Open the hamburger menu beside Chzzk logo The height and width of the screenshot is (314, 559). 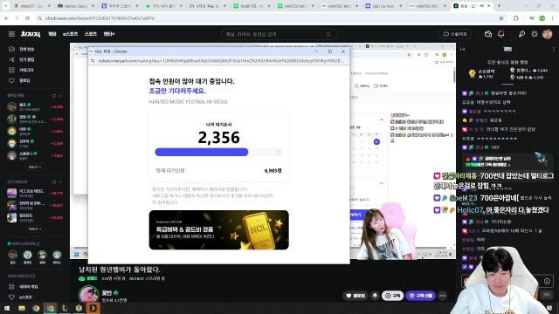pyautogui.click(x=11, y=34)
